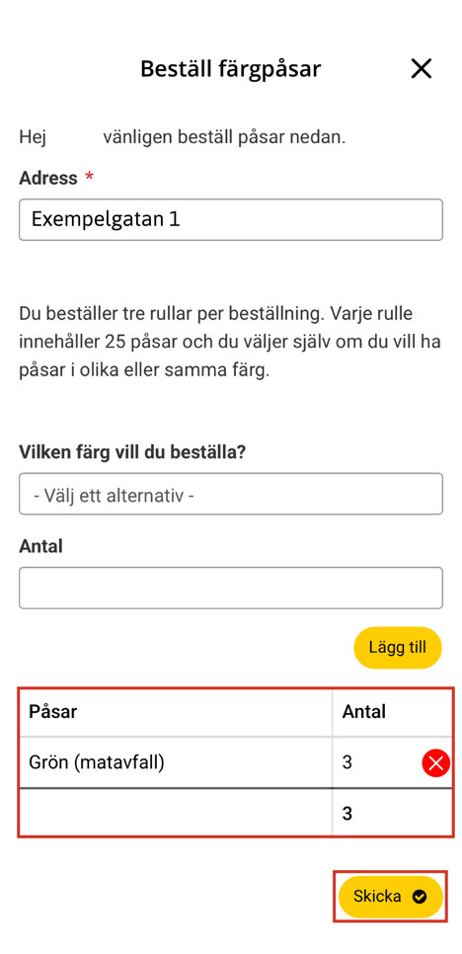Close the Beställ färgpåsar dialog
The image size is (462, 954).
click(421, 69)
